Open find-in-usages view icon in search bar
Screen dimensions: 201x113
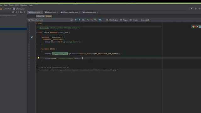(x=83, y=20)
